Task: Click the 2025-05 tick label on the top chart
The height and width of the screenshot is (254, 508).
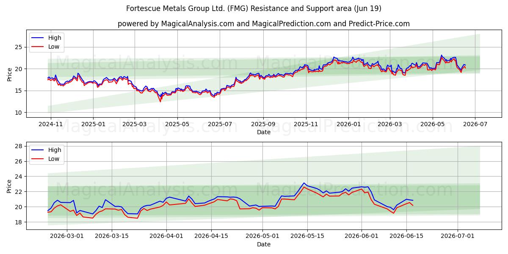Action: point(177,124)
